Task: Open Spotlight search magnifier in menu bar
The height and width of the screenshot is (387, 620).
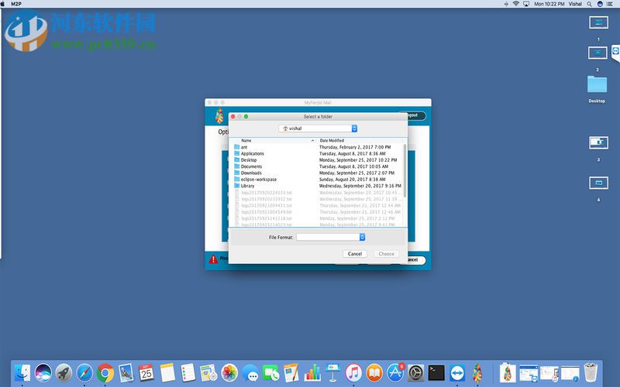Action: [x=589, y=4]
